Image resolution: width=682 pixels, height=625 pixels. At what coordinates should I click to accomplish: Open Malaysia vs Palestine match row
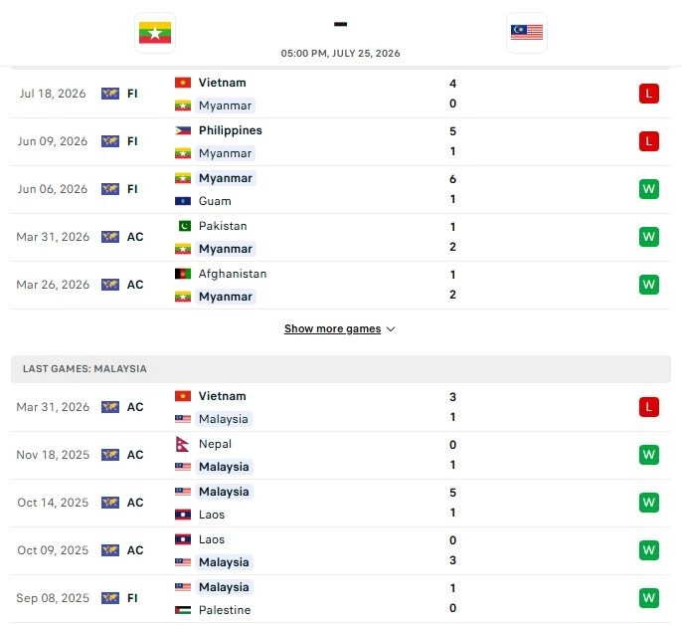click(x=341, y=598)
